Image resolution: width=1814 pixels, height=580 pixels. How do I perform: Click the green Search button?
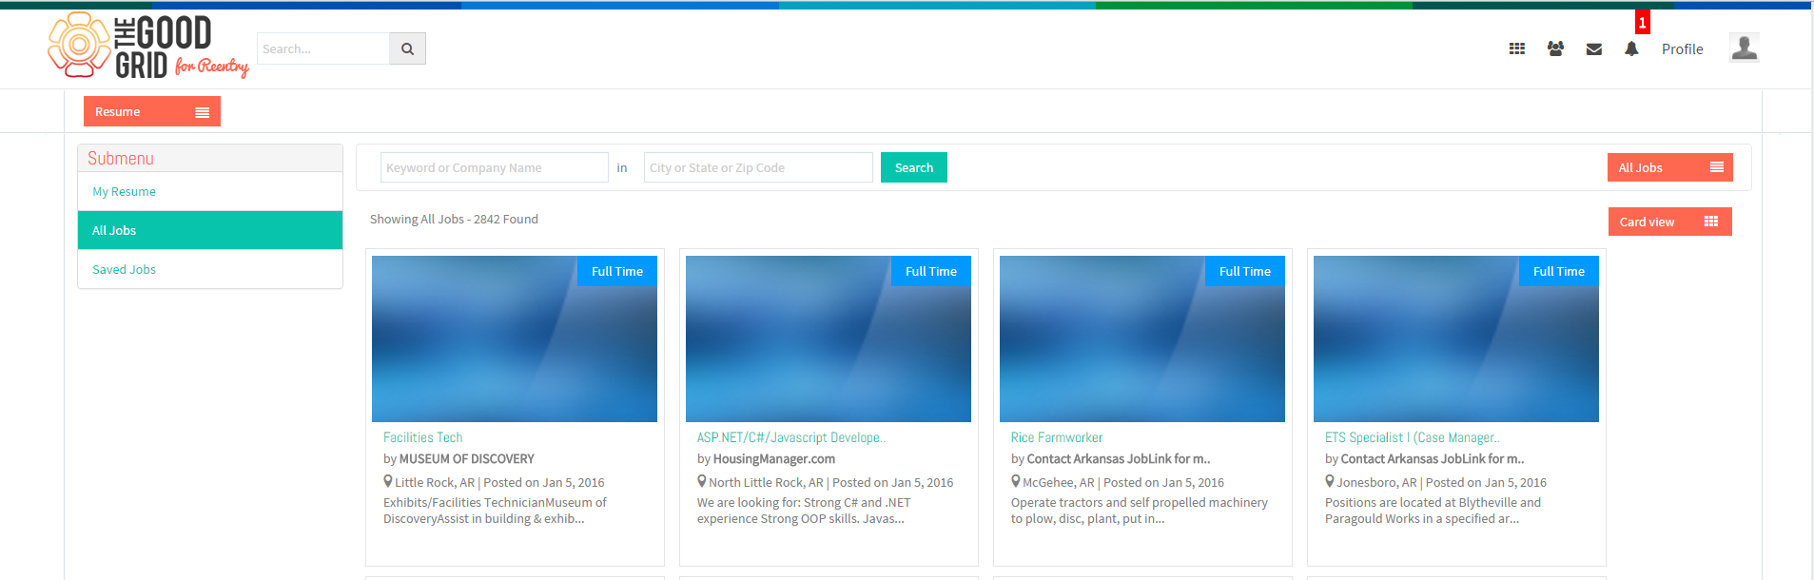click(914, 167)
